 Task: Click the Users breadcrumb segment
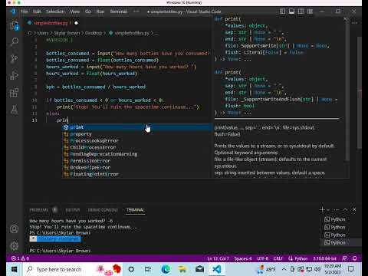tap(43, 33)
